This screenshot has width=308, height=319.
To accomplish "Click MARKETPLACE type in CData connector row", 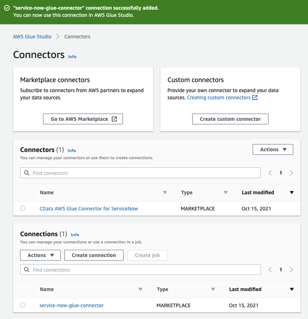I will [198, 209].
